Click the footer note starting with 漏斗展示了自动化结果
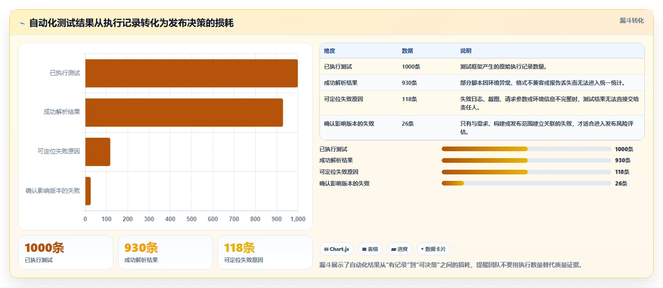 [451, 265]
